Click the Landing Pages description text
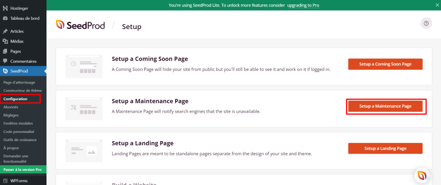Screen dimensions: 441x185 [x=212, y=154]
